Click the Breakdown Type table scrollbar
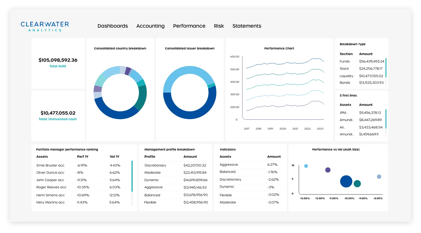The width and height of the screenshot is (421, 233). tap(386, 68)
